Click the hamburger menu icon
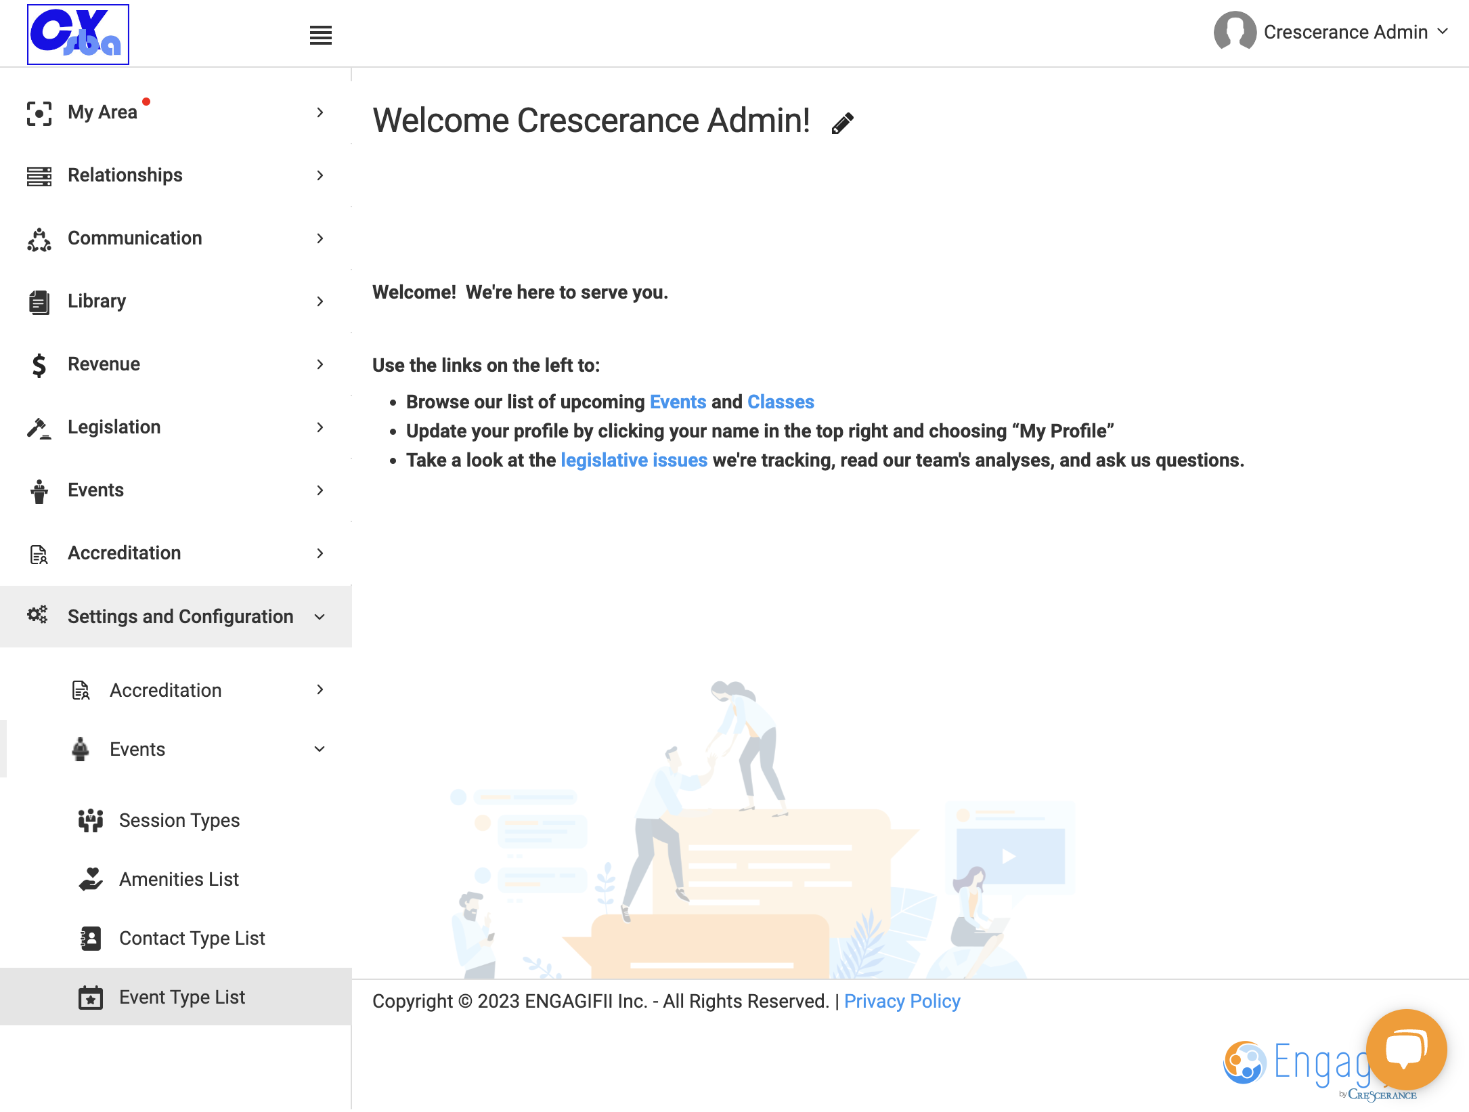The width and height of the screenshot is (1469, 1112). (x=321, y=35)
